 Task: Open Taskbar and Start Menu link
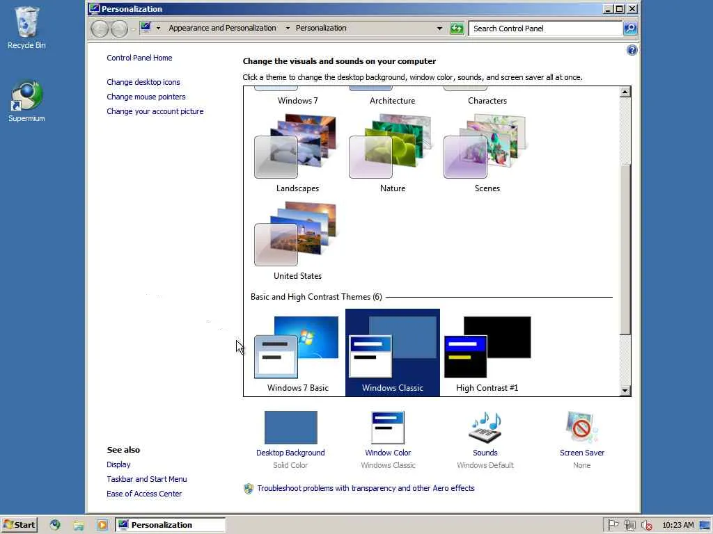(x=146, y=479)
